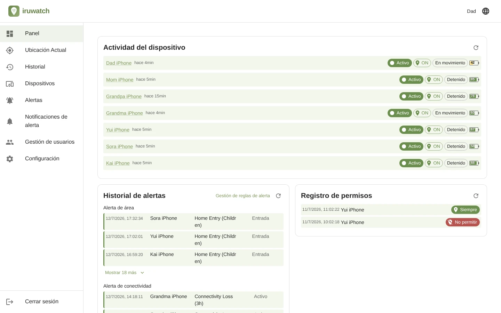The image size is (501, 313).
Task: Refresh the Historial de alertas panel
Action: click(x=278, y=196)
